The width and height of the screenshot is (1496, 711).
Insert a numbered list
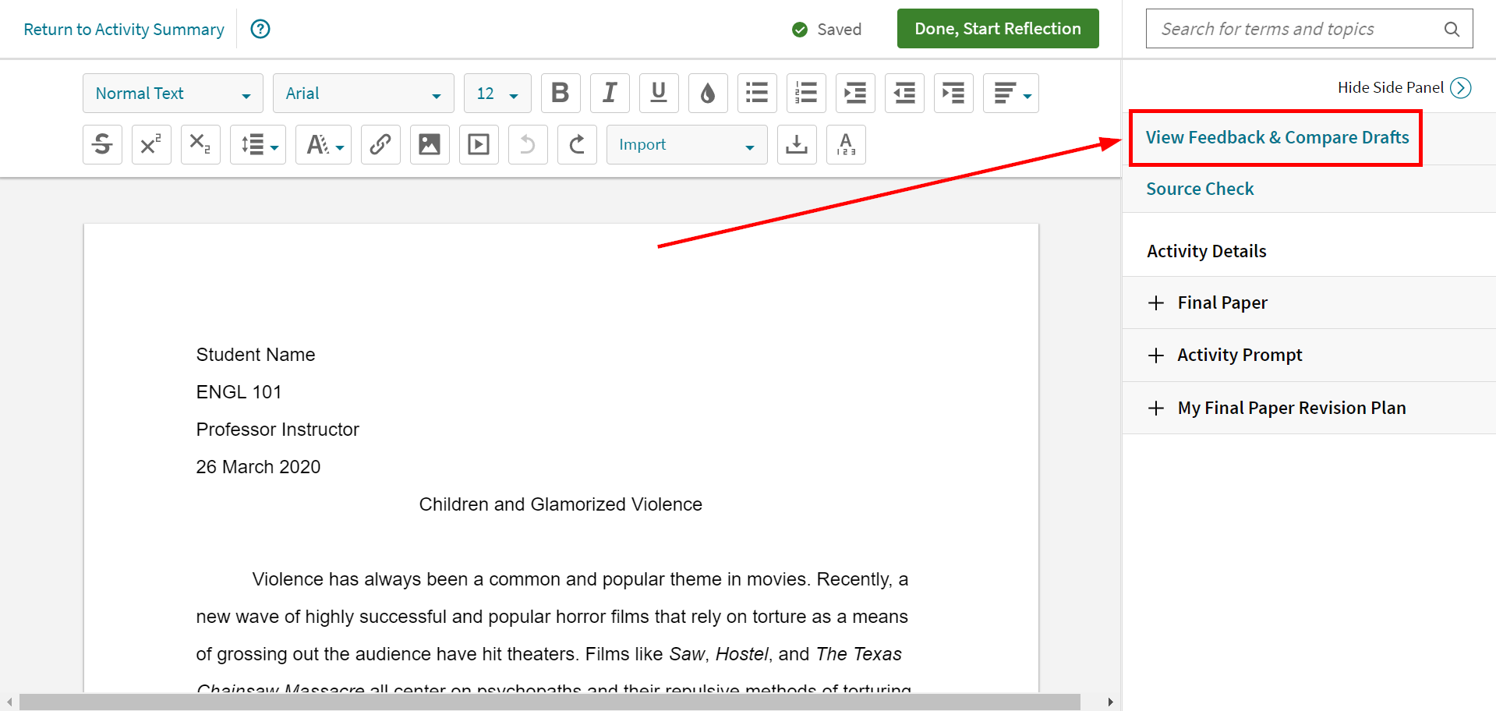(806, 93)
